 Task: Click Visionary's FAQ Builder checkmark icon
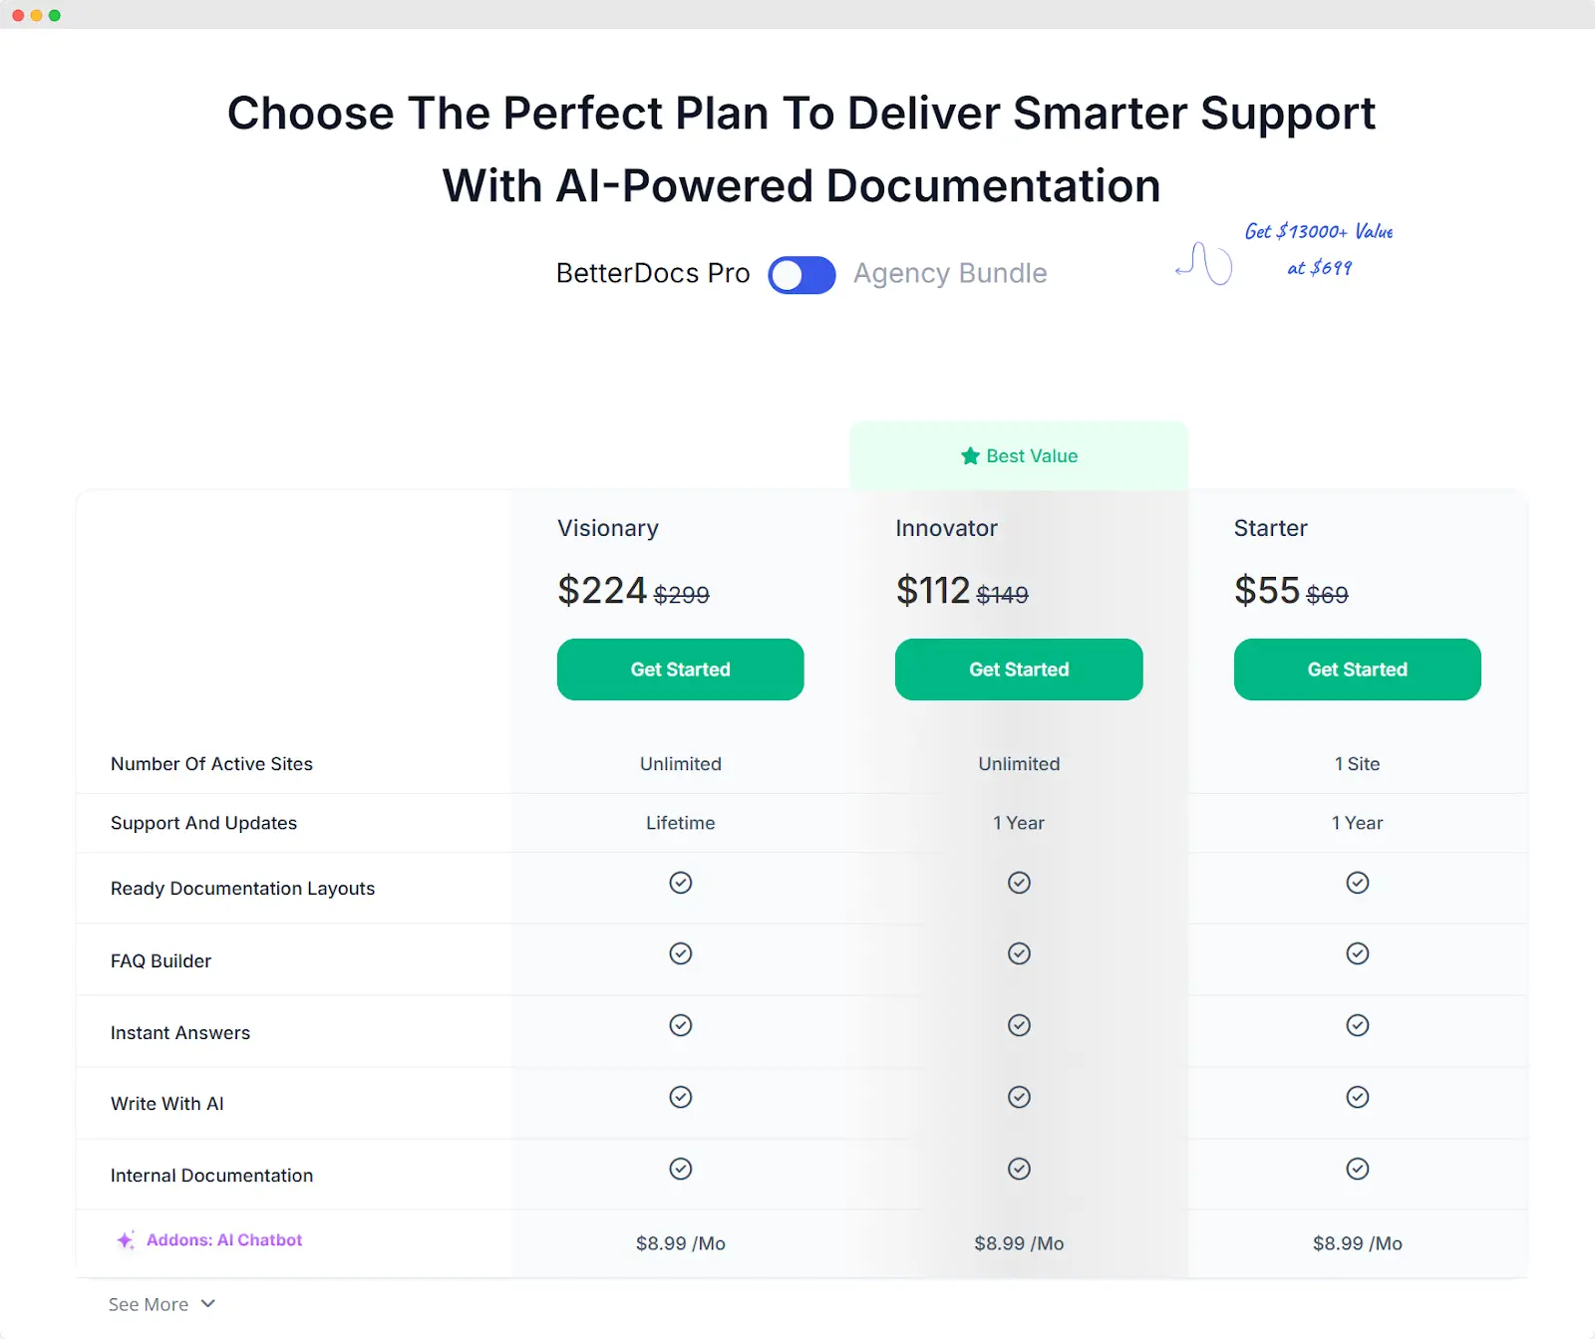point(681,953)
